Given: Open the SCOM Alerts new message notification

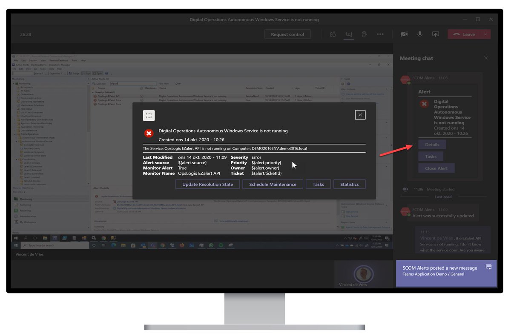Looking at the screenshot, I should tap(446, 273).
